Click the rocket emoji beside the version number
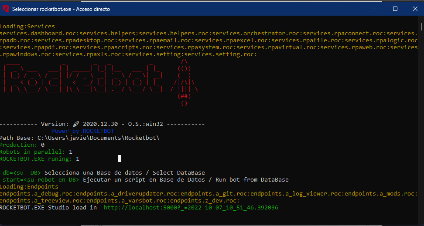Screen dimensions: 424x226 76,124
